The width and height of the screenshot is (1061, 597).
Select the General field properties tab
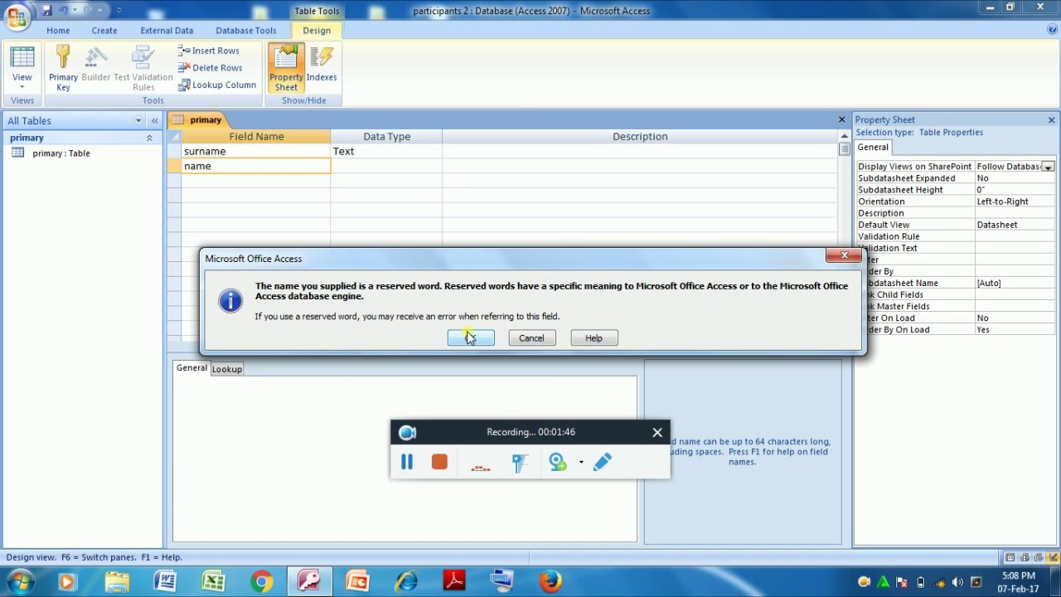[191, 368]
